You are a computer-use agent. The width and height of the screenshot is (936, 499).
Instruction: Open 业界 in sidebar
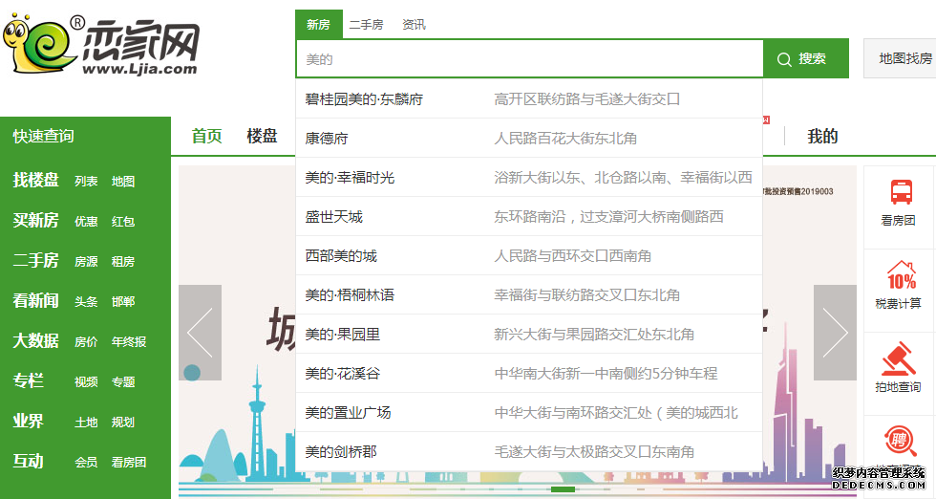28,421
